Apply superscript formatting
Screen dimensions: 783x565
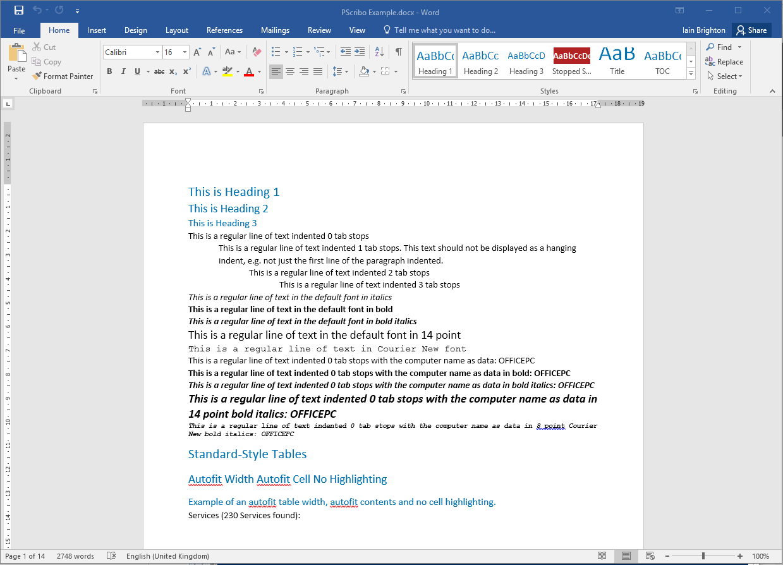[x=187, y=71]
